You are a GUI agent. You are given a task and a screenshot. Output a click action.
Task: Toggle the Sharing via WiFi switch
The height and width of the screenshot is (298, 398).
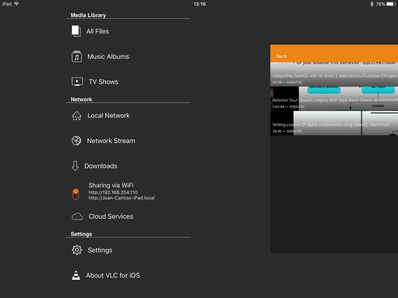click(x=76, y=194)
